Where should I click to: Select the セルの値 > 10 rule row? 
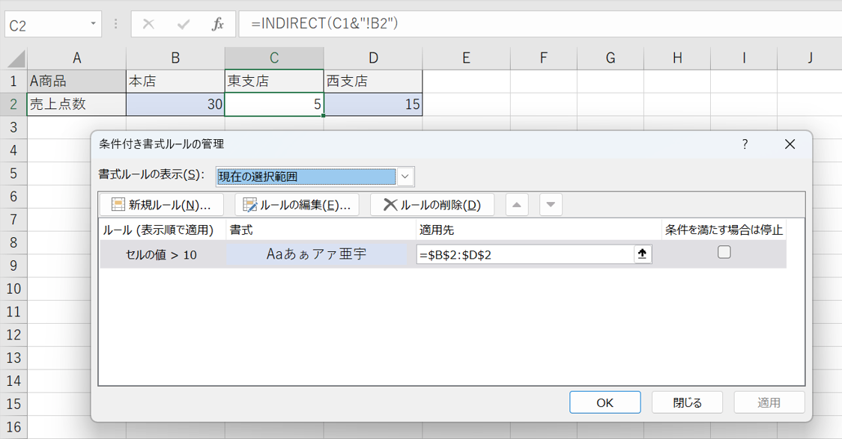coord(162,254)
